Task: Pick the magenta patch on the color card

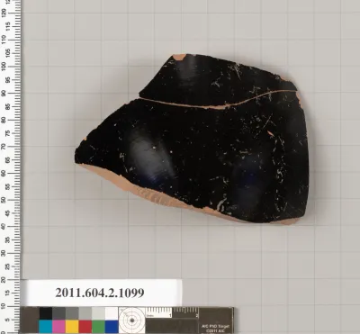Action: pyautogui.click(x=58, y=327)
